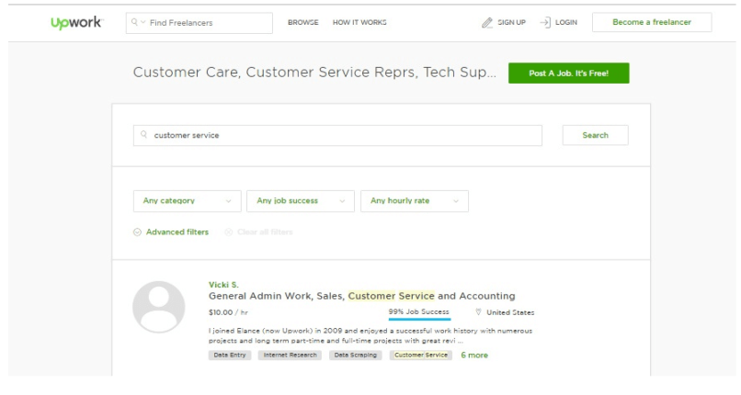Show 6 more skills for Vicki S.

pos(474,355)
